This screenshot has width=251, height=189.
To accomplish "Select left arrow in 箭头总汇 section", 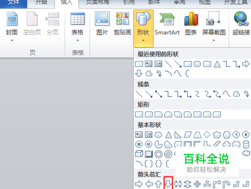I will 149,184.
